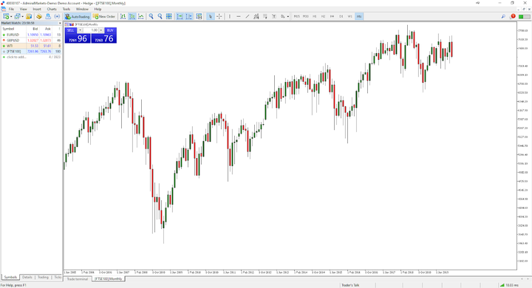Screen dimensions: 532x288
Task: Open the chart profiles icon
Action: click(17, 16)
